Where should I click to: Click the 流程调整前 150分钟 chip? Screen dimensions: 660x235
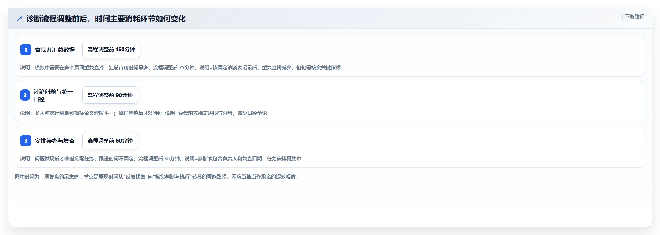(111, 50)
